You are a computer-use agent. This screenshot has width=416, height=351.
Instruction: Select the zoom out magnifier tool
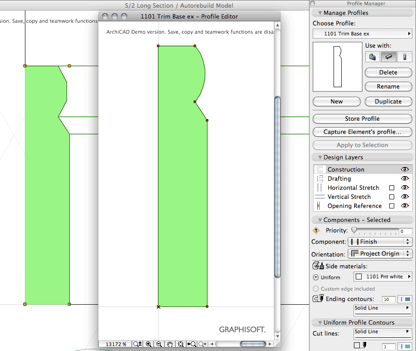[159, 344]
